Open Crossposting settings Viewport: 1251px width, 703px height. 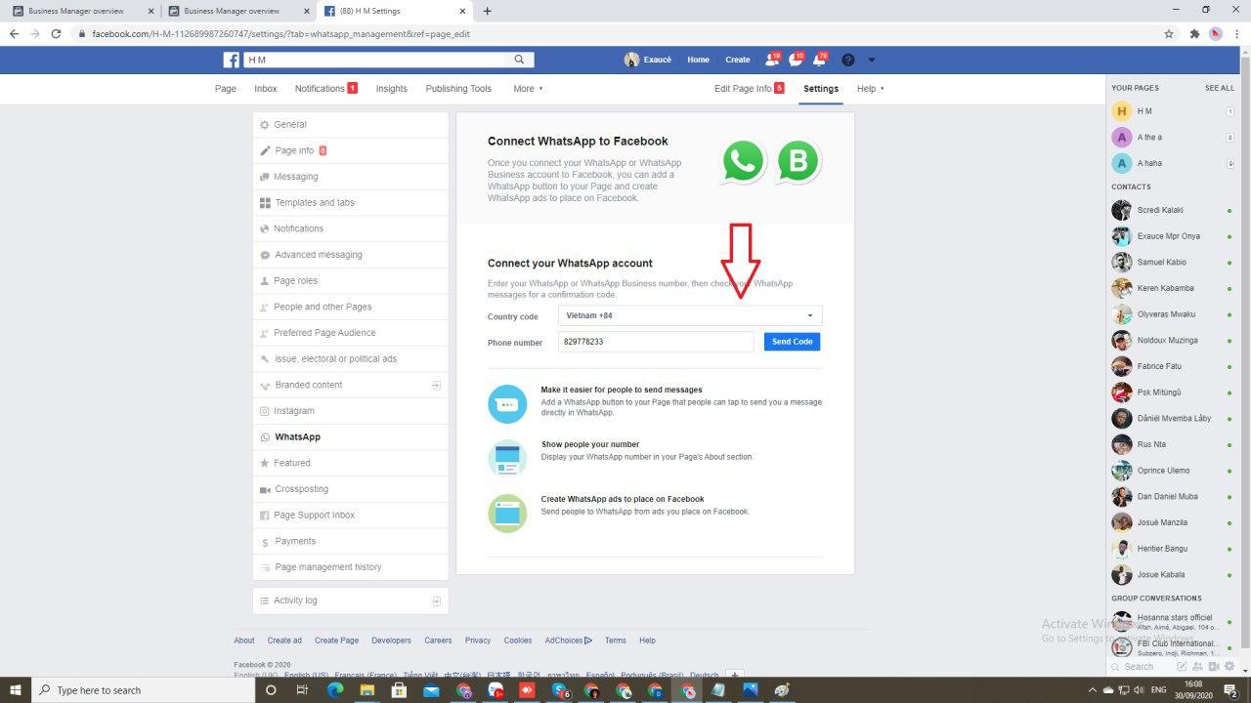pyautogui.click(x=351, y=489)
